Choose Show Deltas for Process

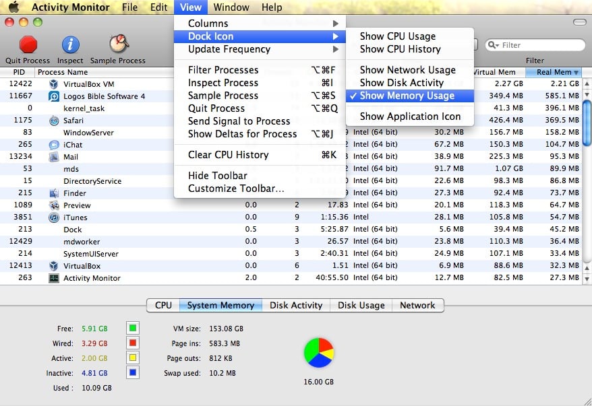(260, 134)
